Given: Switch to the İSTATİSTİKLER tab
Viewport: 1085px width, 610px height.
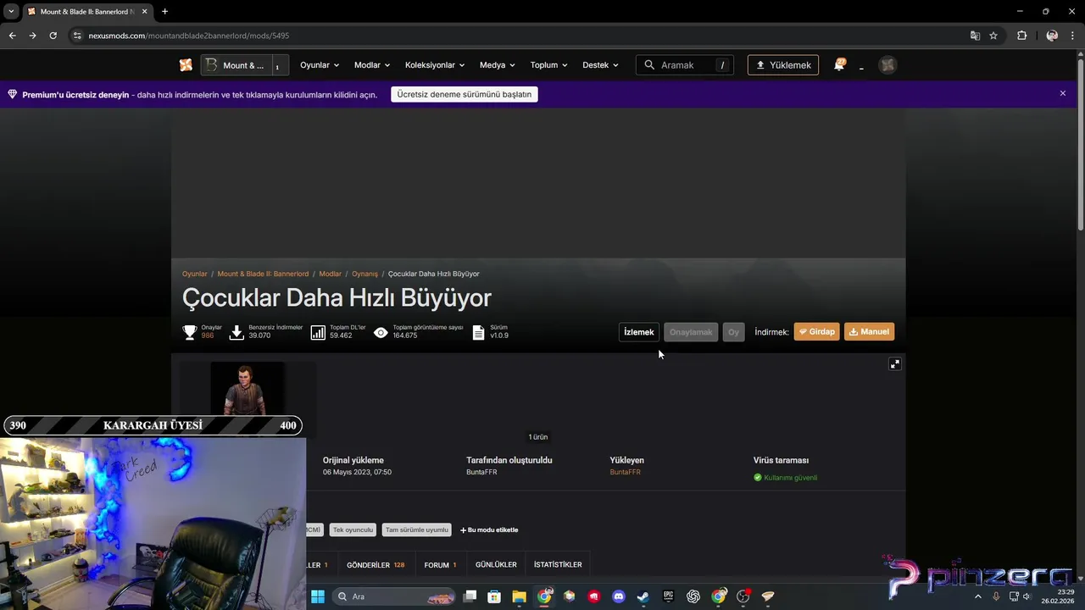Looking at the screenshot, I should [x=558, y=565].
